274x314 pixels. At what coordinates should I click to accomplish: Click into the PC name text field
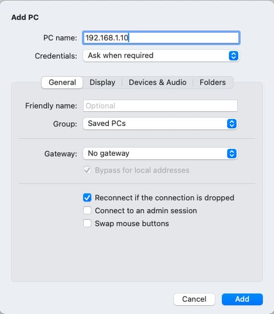[161, 37]
